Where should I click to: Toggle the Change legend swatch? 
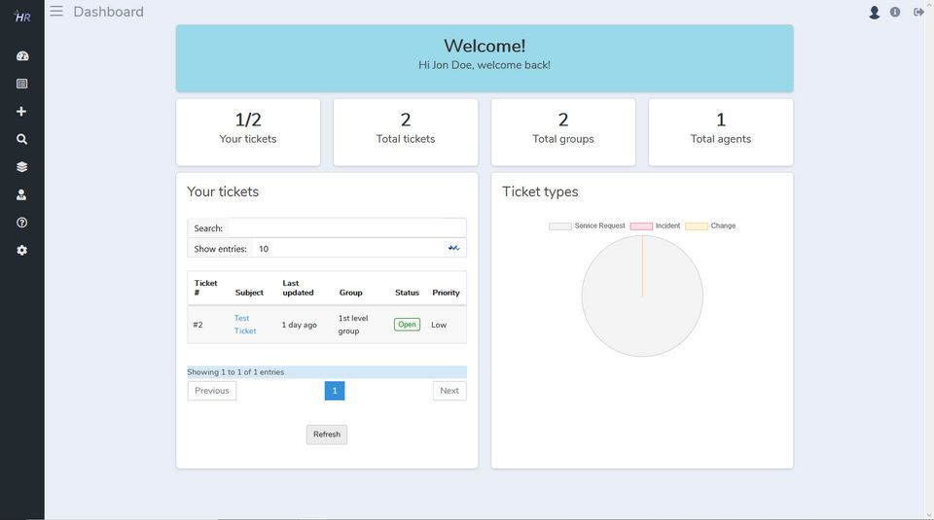(x=697, y=226)
